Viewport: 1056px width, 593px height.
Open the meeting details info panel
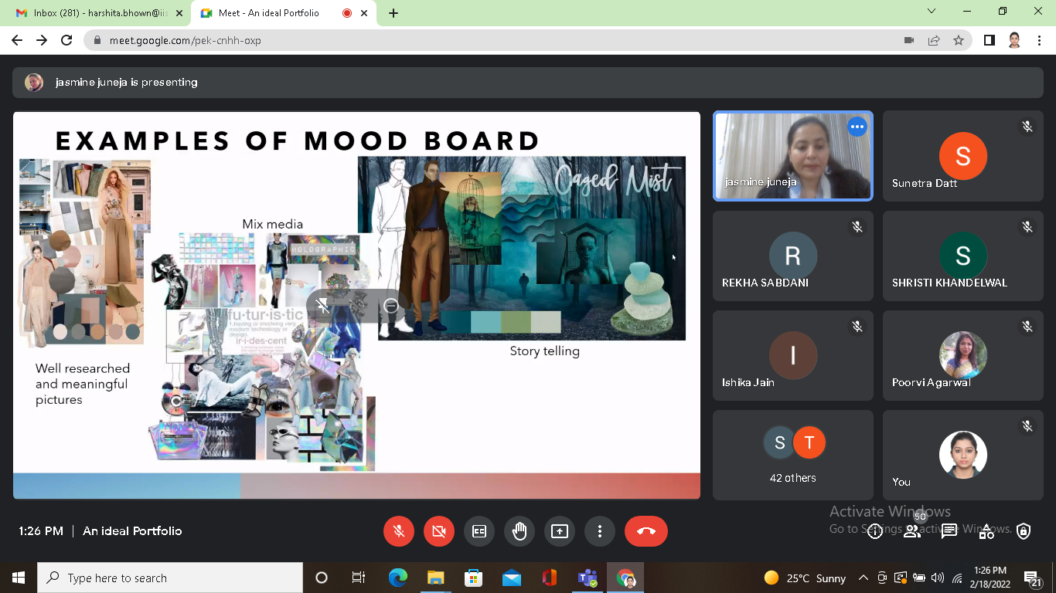click(x=875, y=531)
